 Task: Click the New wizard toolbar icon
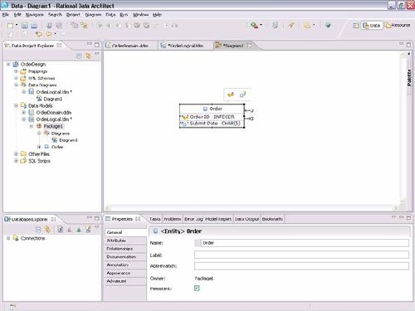10,26
